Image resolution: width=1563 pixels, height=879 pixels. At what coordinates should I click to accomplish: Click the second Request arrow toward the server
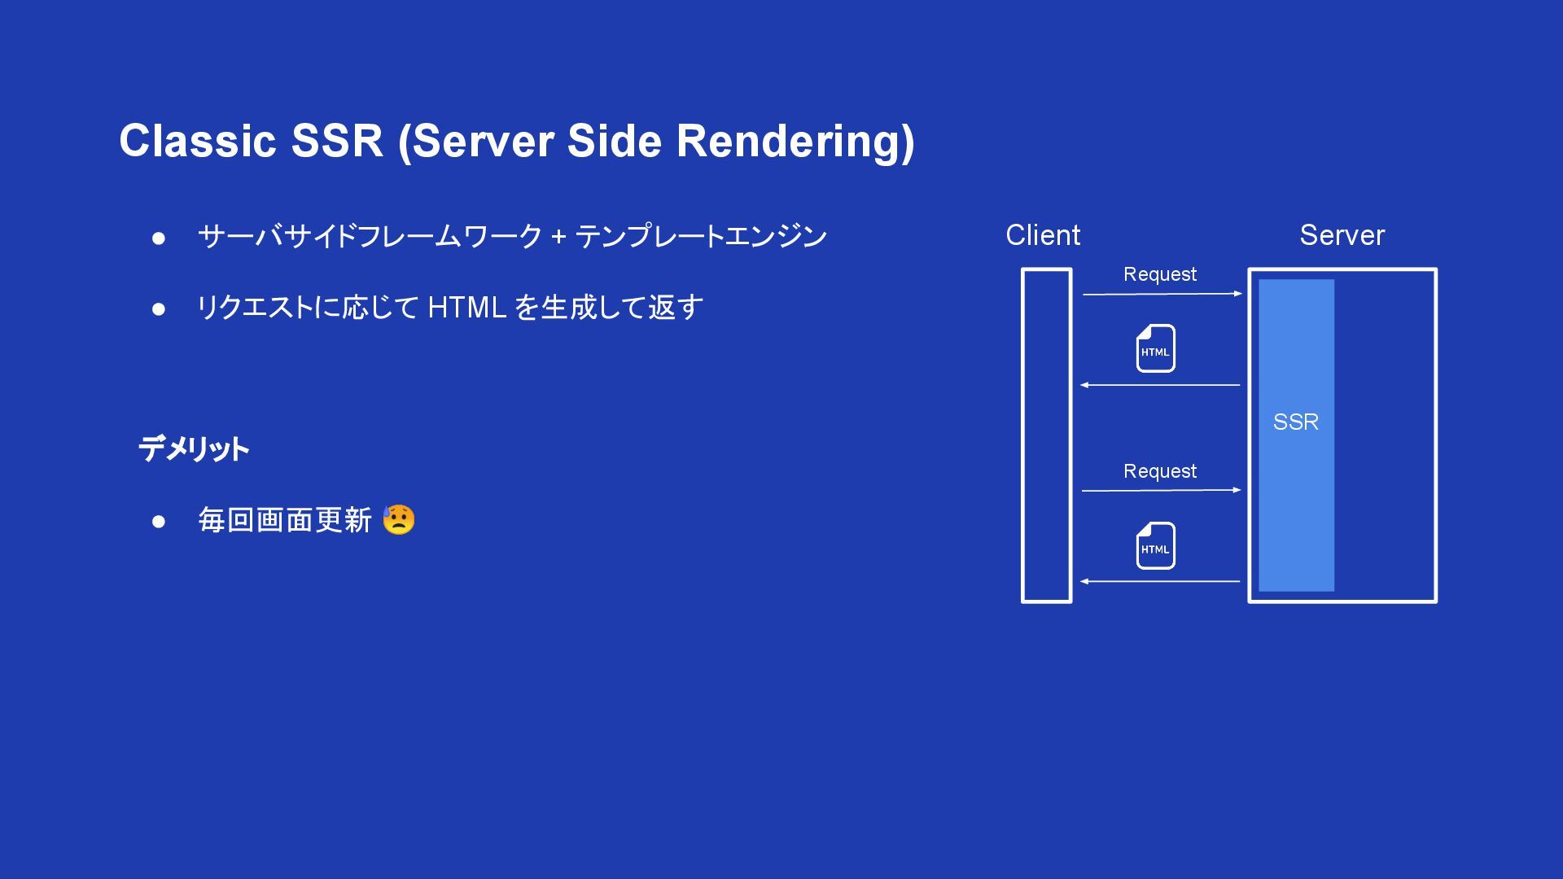point(1161,491)
